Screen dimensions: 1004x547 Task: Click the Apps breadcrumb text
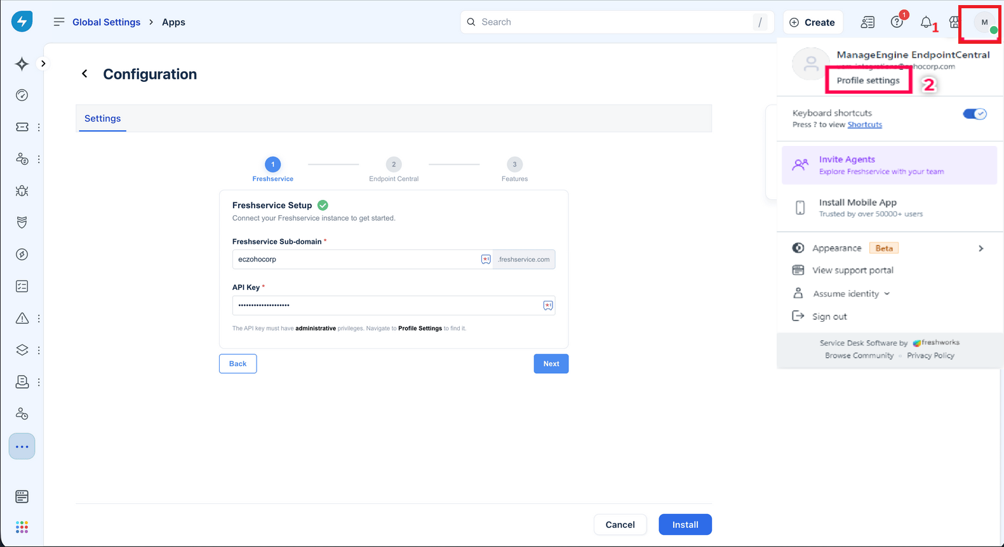(173, 22)
